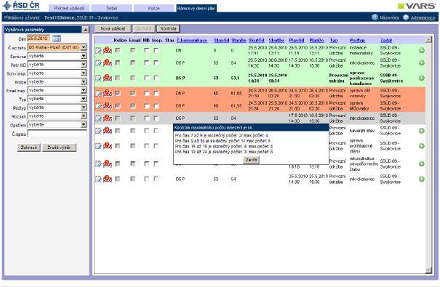Image resolution: width=440 pixels, height=287 pixels.
Task: Toggle MB checkbox in instalace meteohlásky row
Action: (x=146, y=50)
